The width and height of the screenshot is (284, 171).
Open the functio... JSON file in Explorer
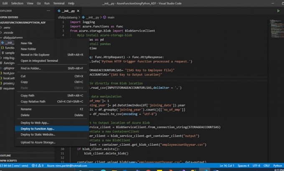click(x=8, y=48)
